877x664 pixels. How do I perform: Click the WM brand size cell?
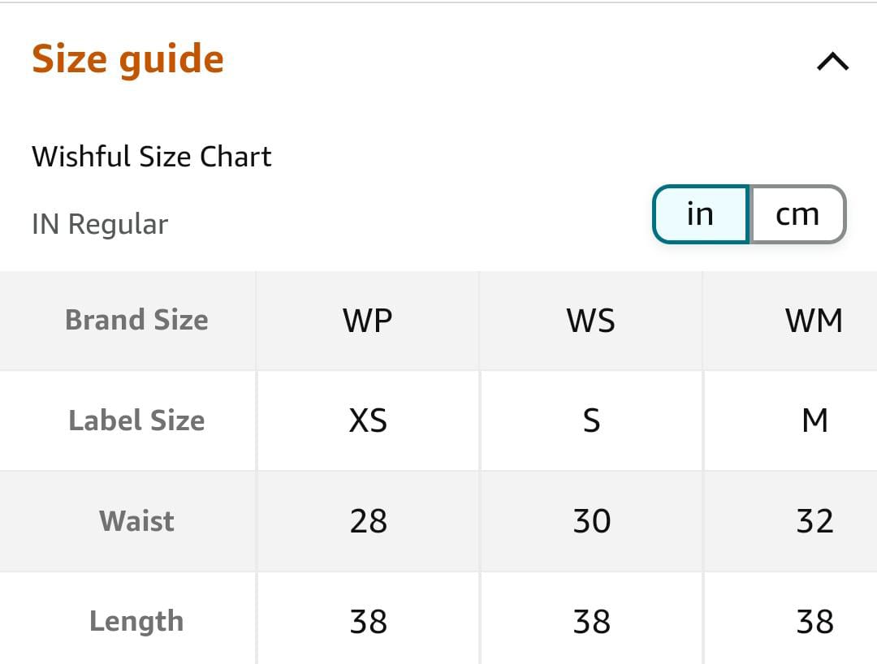pos(814,321)
